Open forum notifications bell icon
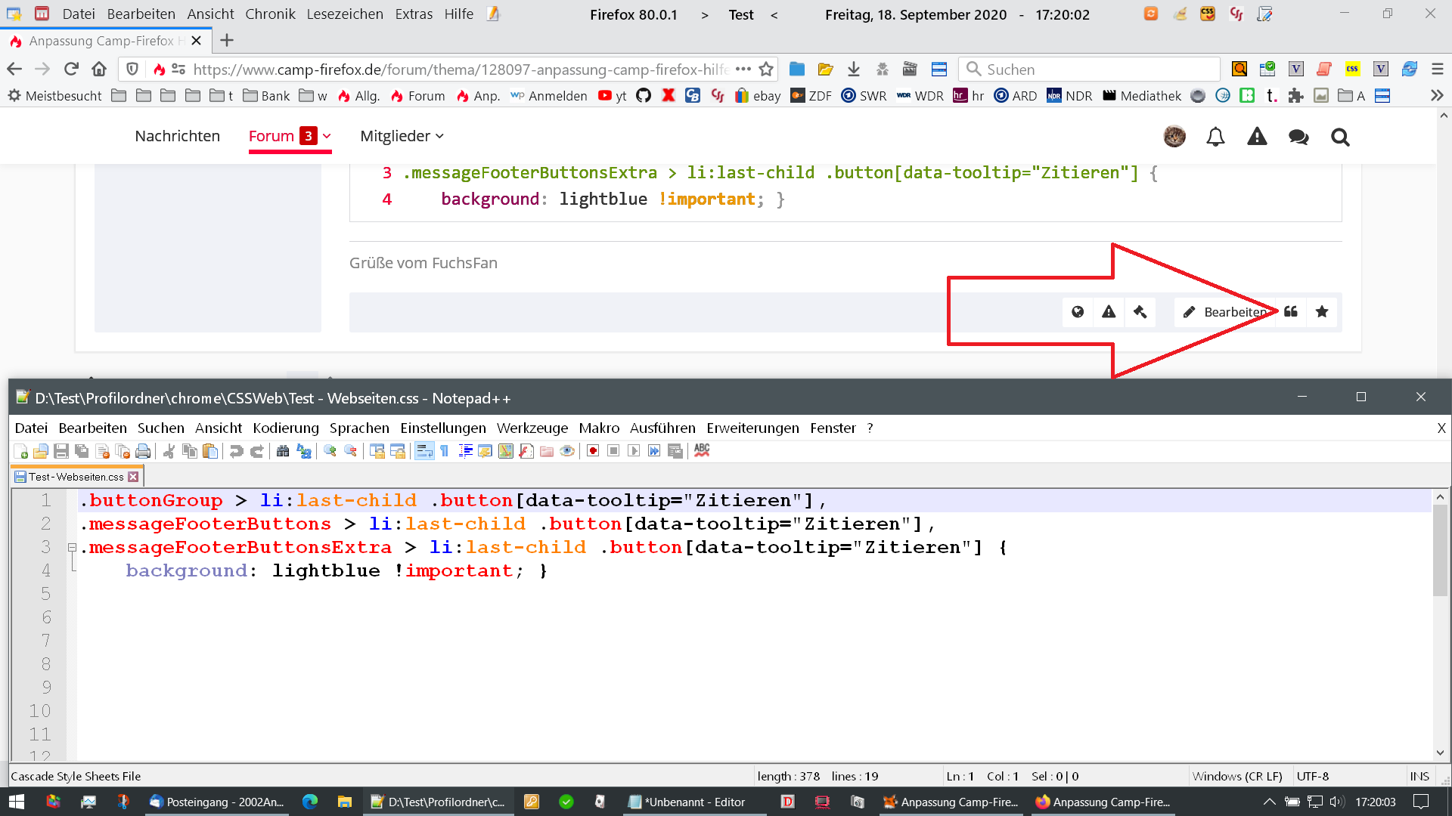The width and height of the screenshot is (1452, 816). tap(1215, 137)
